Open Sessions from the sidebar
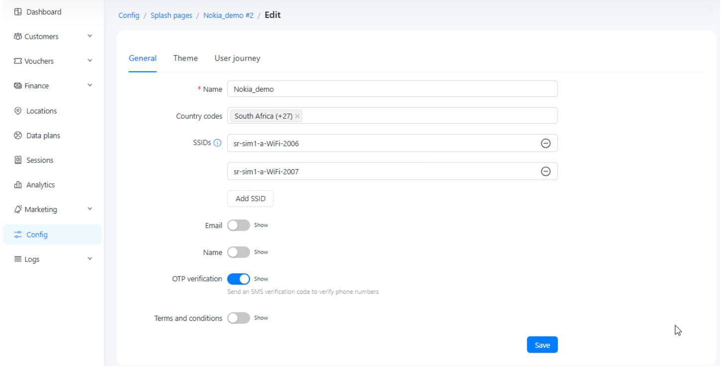The image size is (722, 372). pyautogui.click(x=52, y=160)
